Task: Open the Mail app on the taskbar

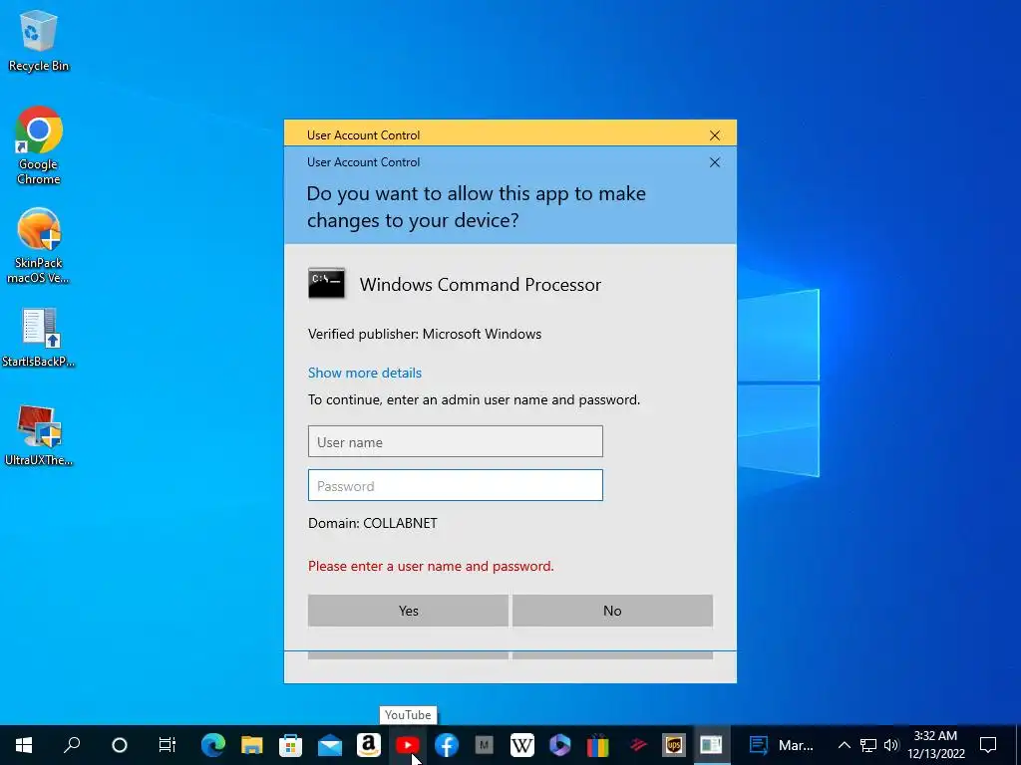Action: pyautogui.click(x=329, y=745)
